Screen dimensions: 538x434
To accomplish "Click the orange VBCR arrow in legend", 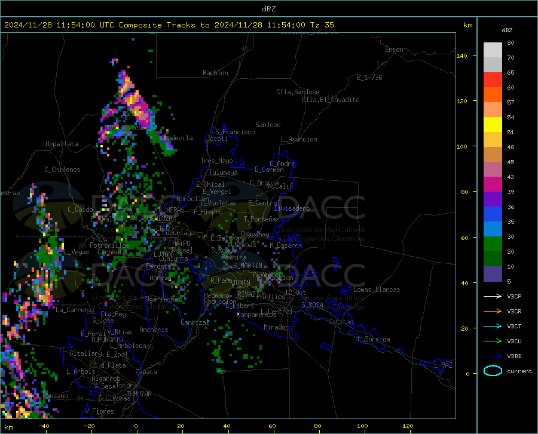I will tap(493, 311).
